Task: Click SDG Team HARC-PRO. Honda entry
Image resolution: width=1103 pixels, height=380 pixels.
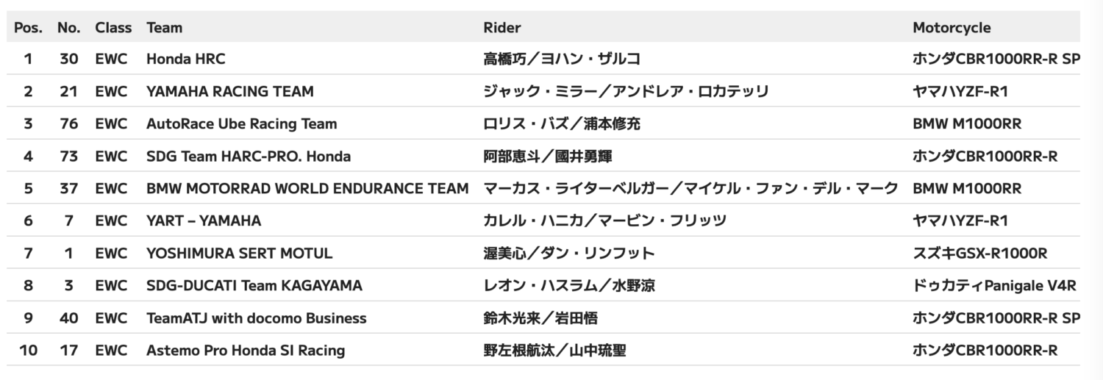Action: pos(249,156)
